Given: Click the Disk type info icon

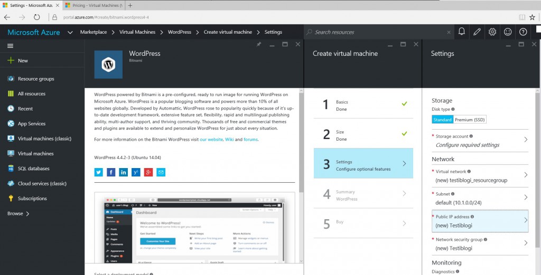Looking at the screenshot, I should coord(453,109).
